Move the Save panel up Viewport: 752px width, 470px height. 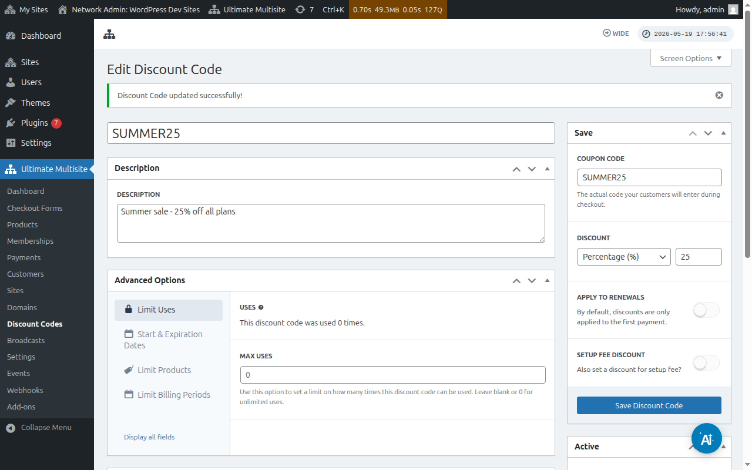(693, 133)
